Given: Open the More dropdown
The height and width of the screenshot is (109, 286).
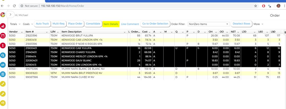Looking at the screenshot, I should pos(258,24).
